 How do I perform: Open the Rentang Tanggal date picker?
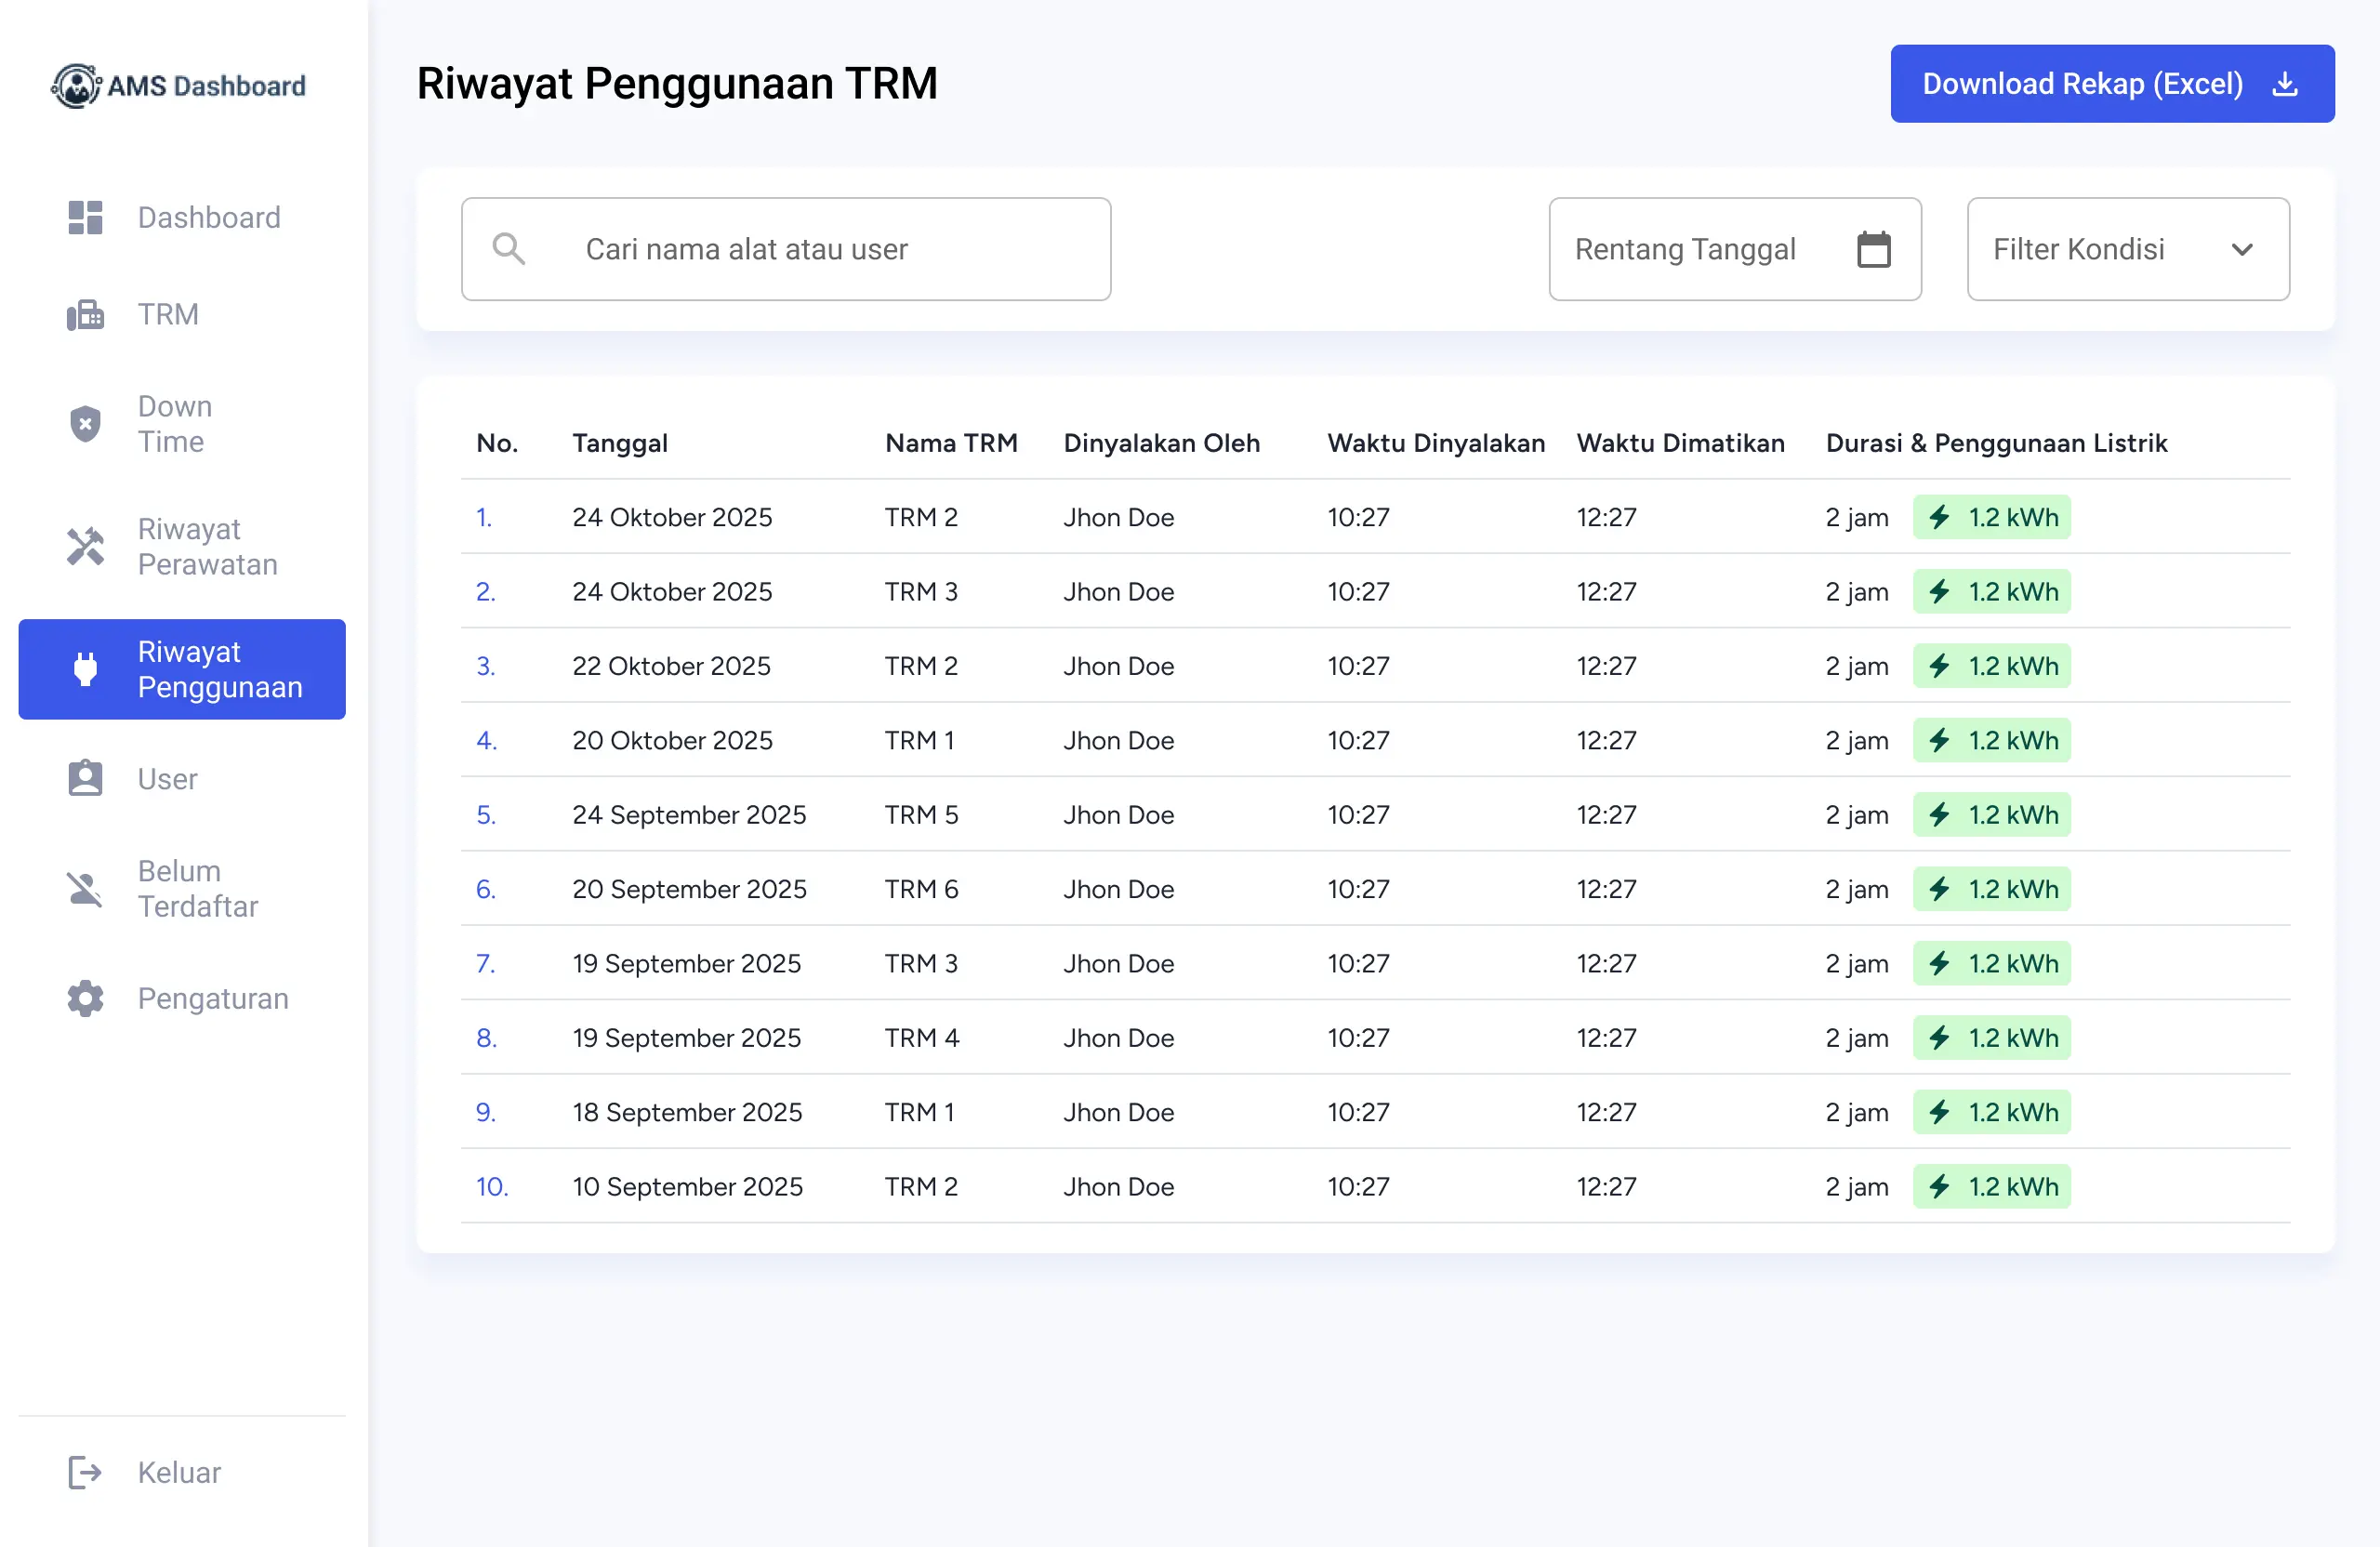(x=1734, y=249)
